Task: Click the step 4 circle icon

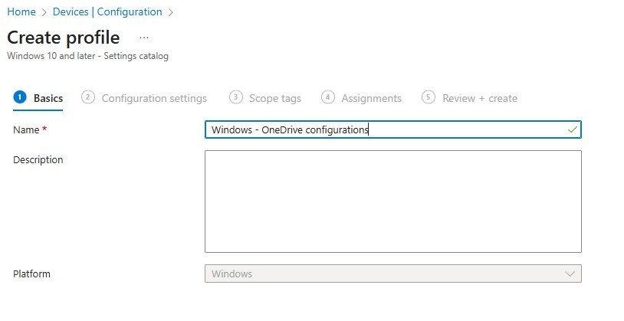Action: pyautogui.click(x=328, y=97)
